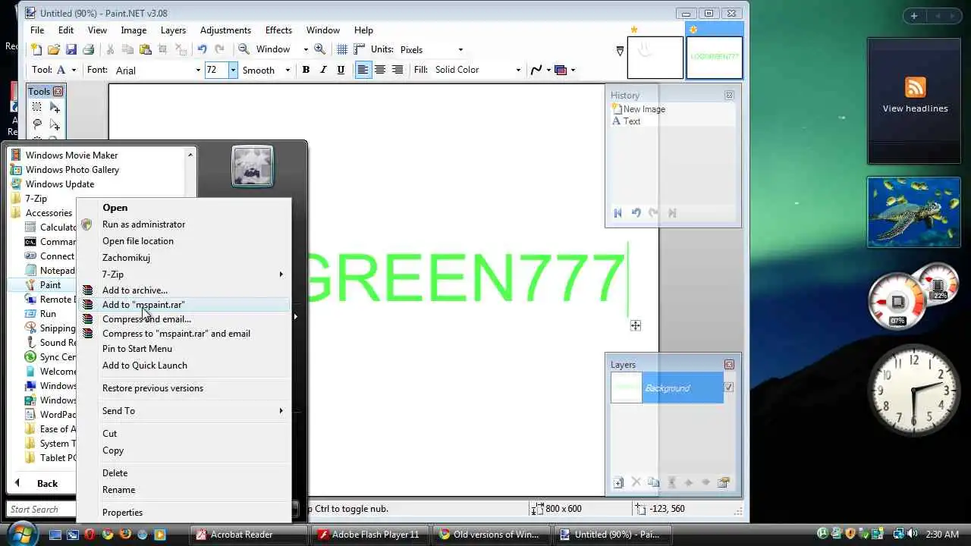Switch to Old versions of Win... taskbar button

click(x=491, y=535)
